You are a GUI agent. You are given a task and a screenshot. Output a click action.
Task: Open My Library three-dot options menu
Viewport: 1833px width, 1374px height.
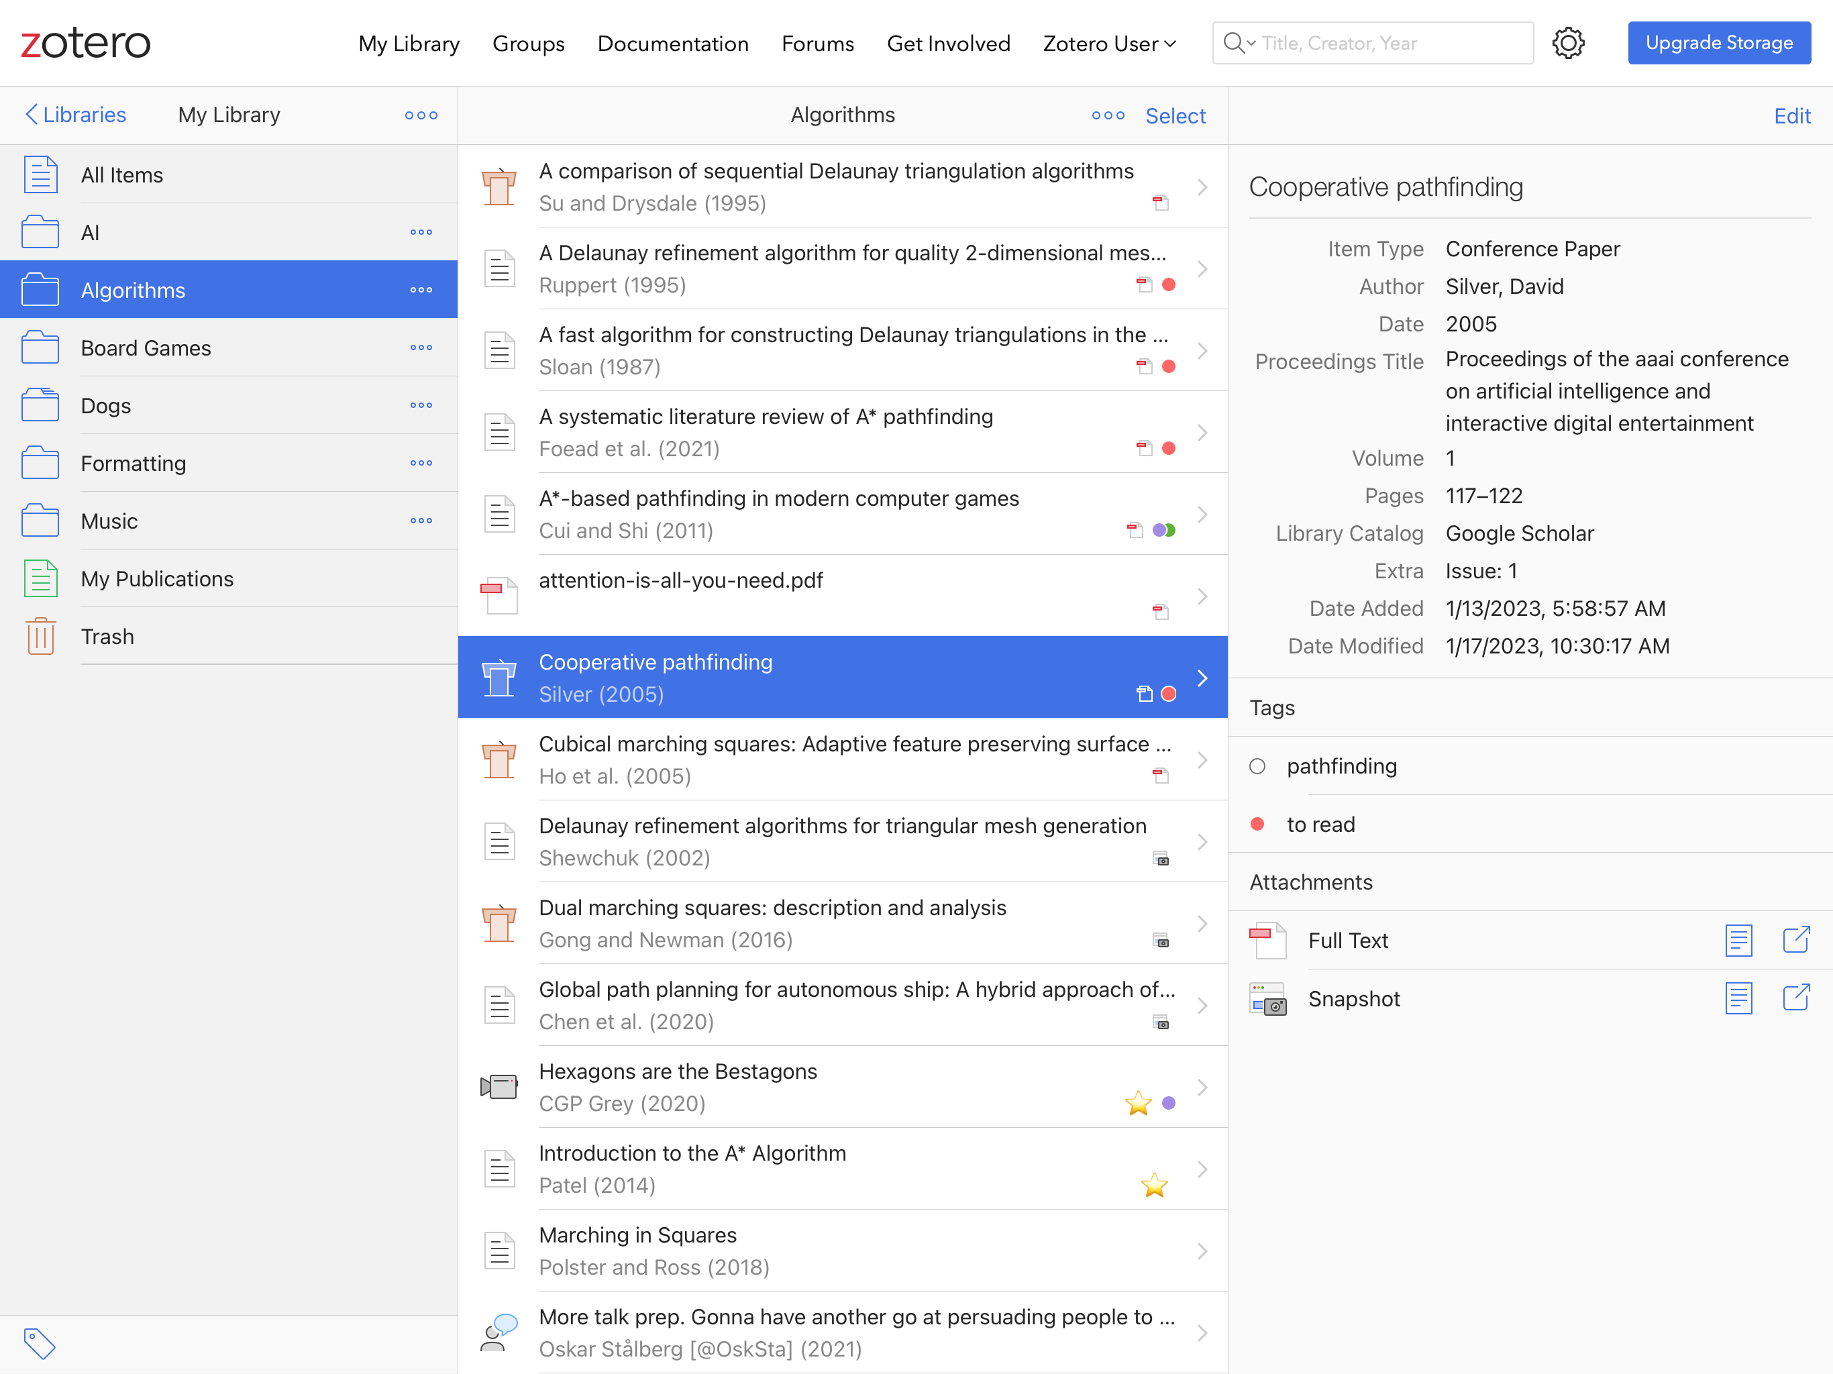coord(421,115)
